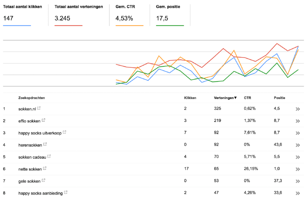Open external link icon beside effio sokken
Viewport: 307px width, 199px height.
(x=43, y=120)
